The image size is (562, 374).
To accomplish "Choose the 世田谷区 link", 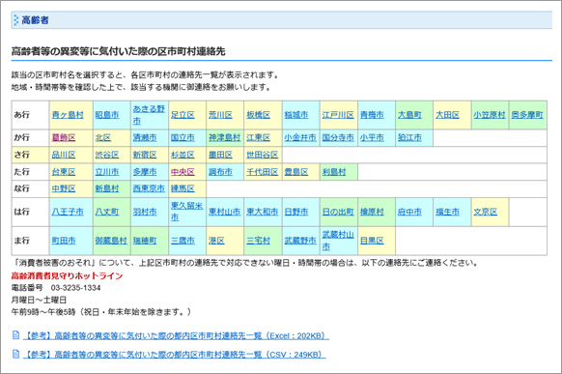I will click(x=263, y=155).
